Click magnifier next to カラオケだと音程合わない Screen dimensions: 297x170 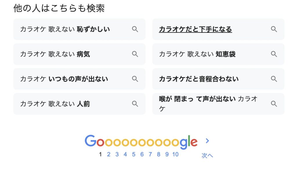click(x=274, y=79)
